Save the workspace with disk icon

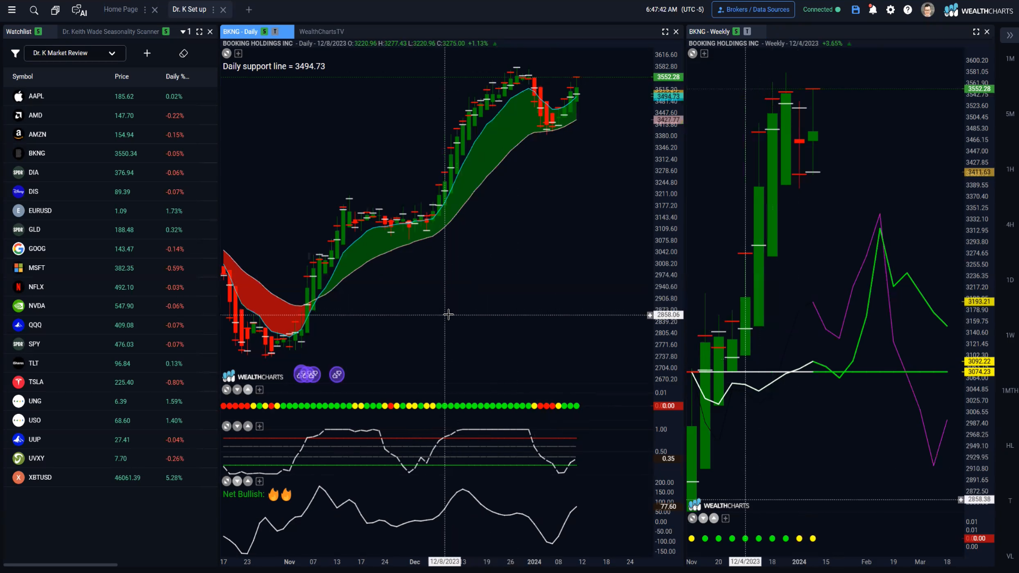(856, 10)
